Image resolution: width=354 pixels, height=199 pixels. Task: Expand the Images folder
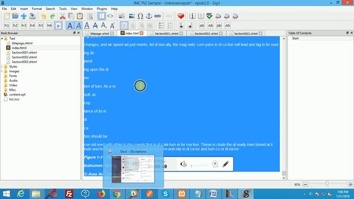[x=2, y=71]
